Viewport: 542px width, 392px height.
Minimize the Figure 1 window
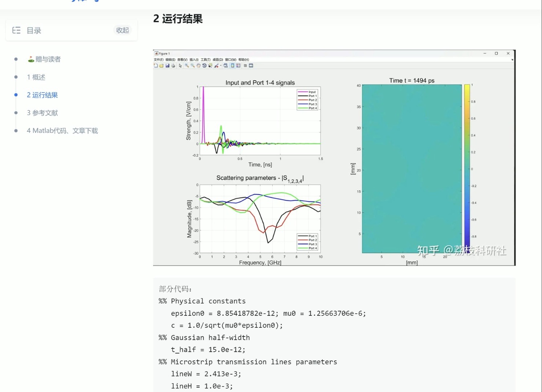(x=485, y=53)
